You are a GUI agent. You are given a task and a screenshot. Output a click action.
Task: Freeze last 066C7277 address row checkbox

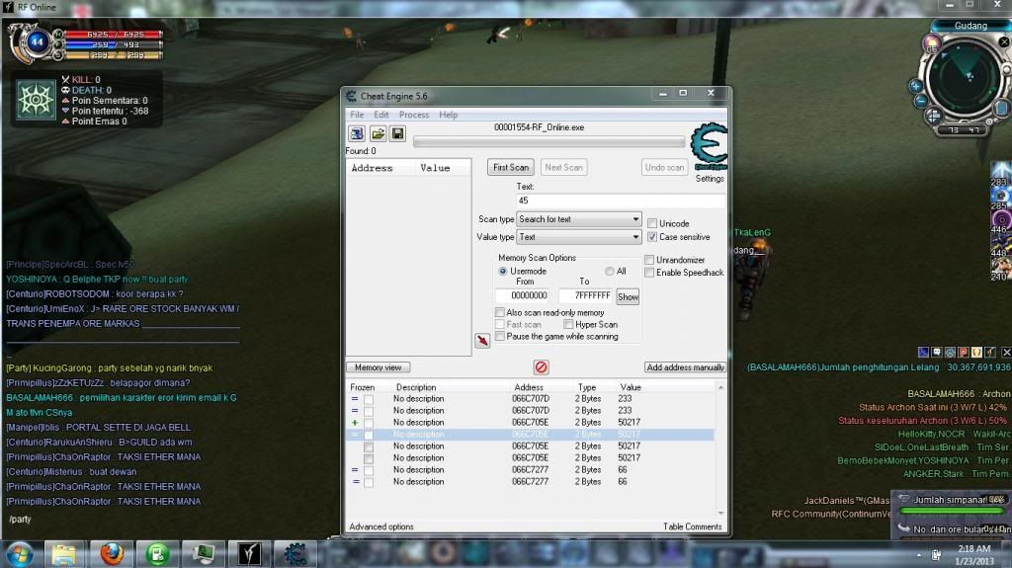pyautogui.click(x=369, y=482)
